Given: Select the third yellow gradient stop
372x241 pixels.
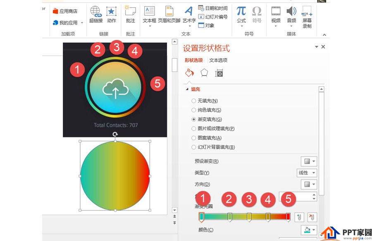Looking at the screenshot, I should coord(249,217).
